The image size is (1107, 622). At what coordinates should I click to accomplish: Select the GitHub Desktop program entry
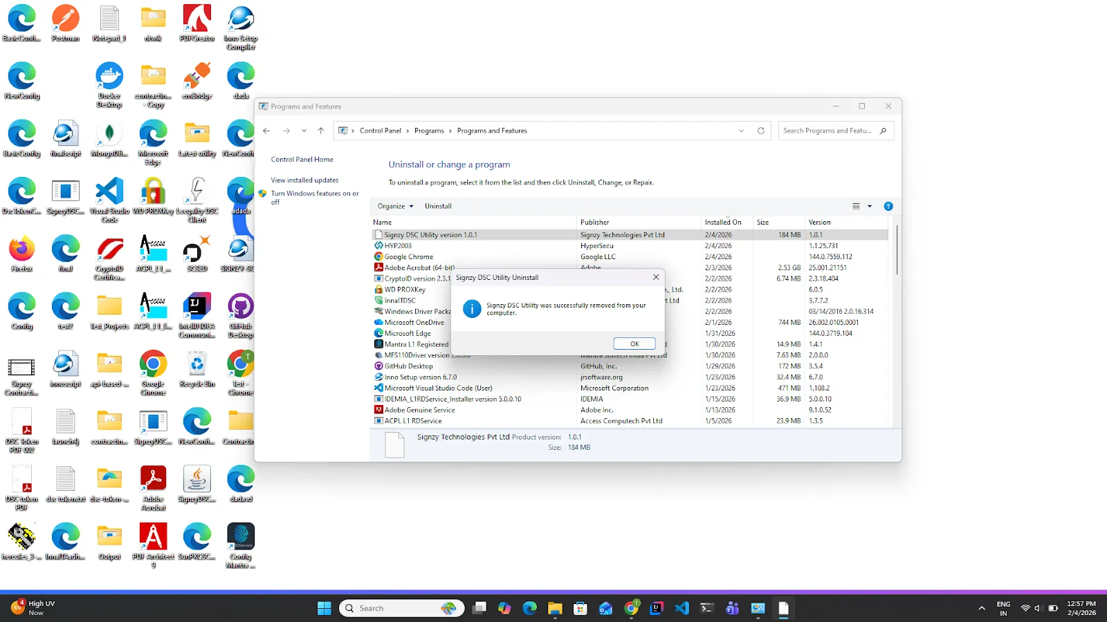coord(630,366)
